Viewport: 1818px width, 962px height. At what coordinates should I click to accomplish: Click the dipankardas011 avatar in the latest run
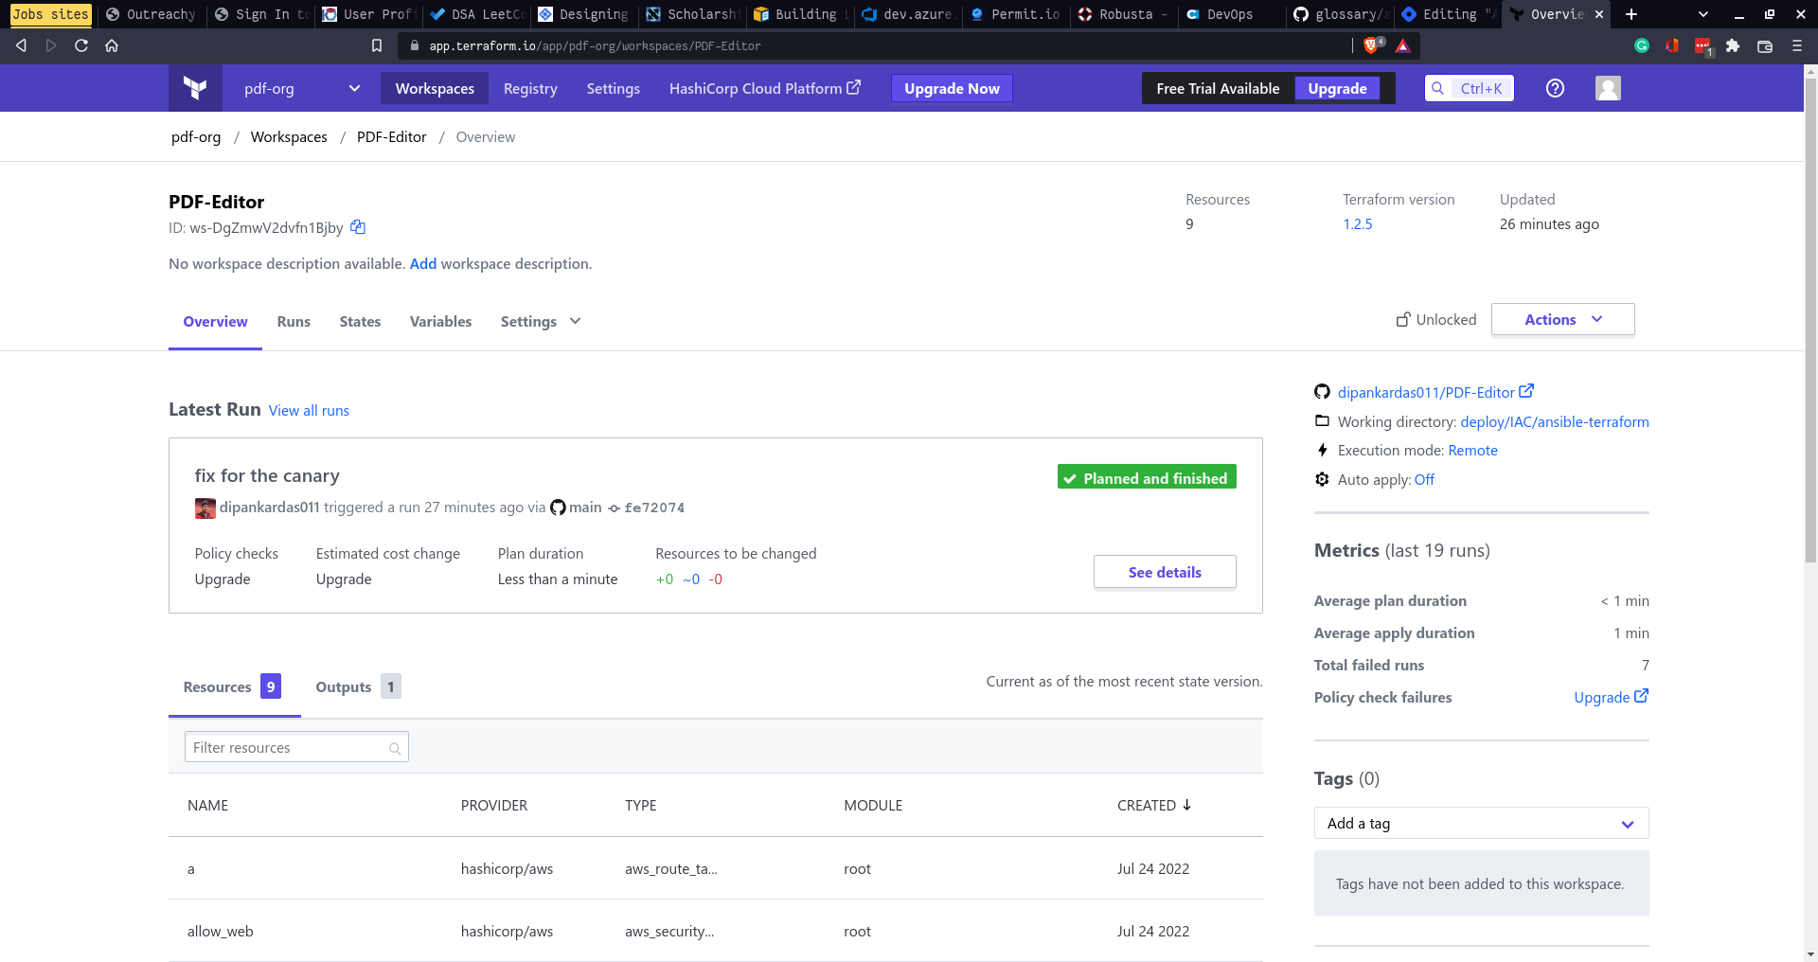(205, 508)
